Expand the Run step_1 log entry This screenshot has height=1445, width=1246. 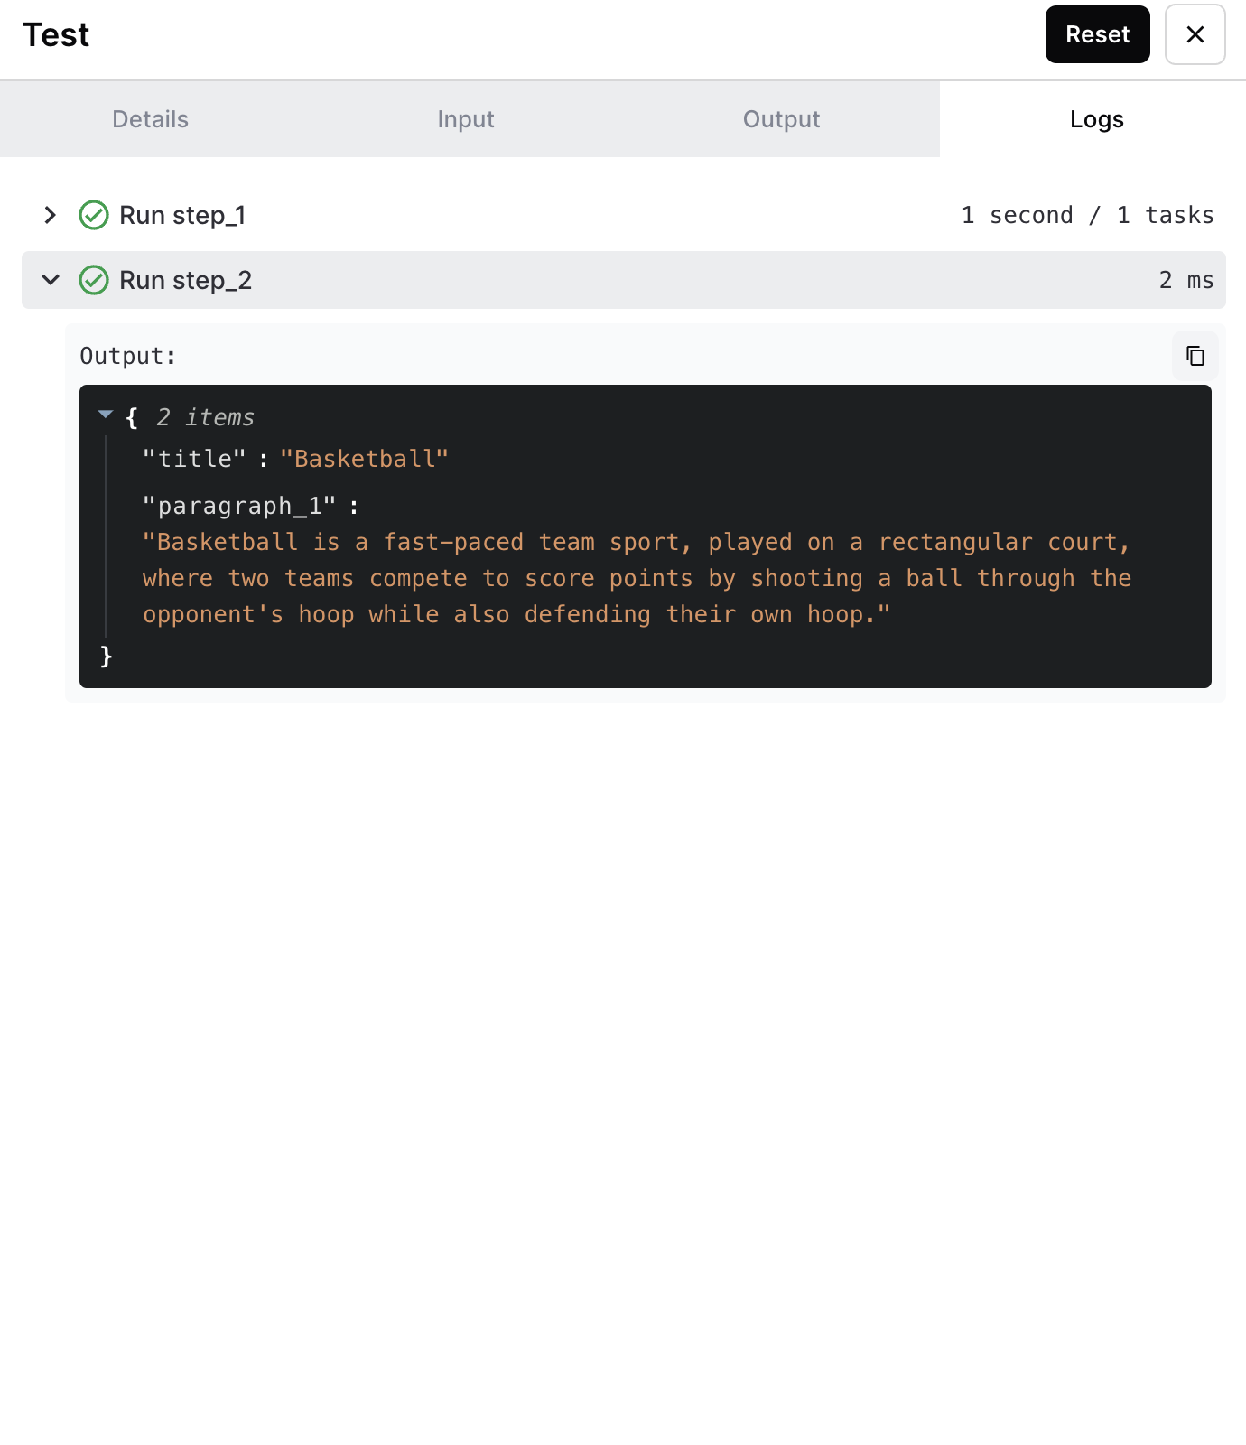(51, 215)
